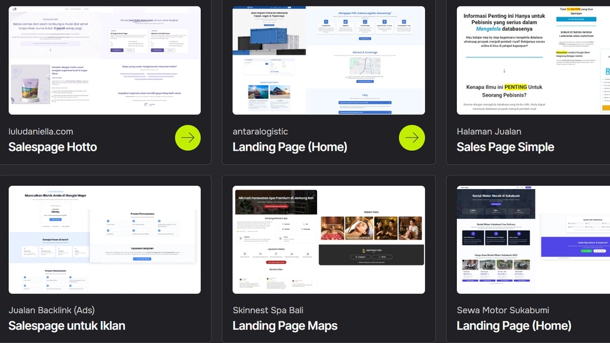This screenshot has width=610, height=343.
Task: Click the antaralogistic label text
Action: click(x=260, y=132)
